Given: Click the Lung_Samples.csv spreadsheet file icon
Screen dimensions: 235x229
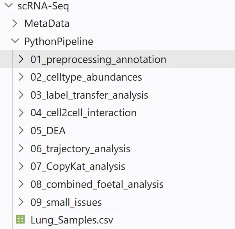Looking at the screenshot, I should click(x=20, y=220).
